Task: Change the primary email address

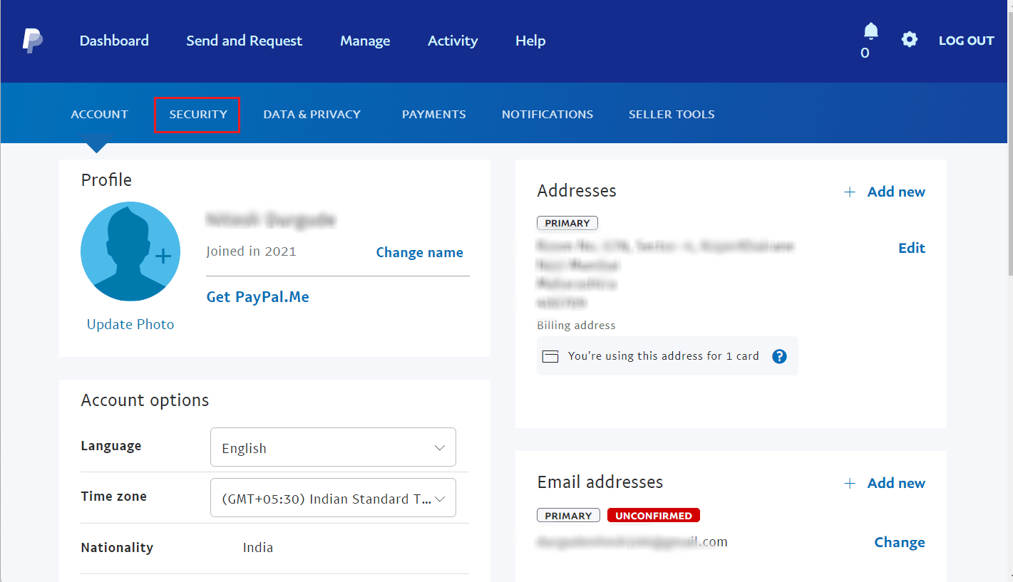Action: 899,542
